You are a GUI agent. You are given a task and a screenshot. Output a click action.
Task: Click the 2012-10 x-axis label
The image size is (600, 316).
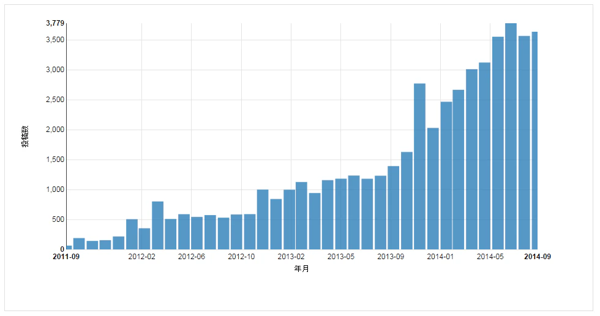coord(241,257)
